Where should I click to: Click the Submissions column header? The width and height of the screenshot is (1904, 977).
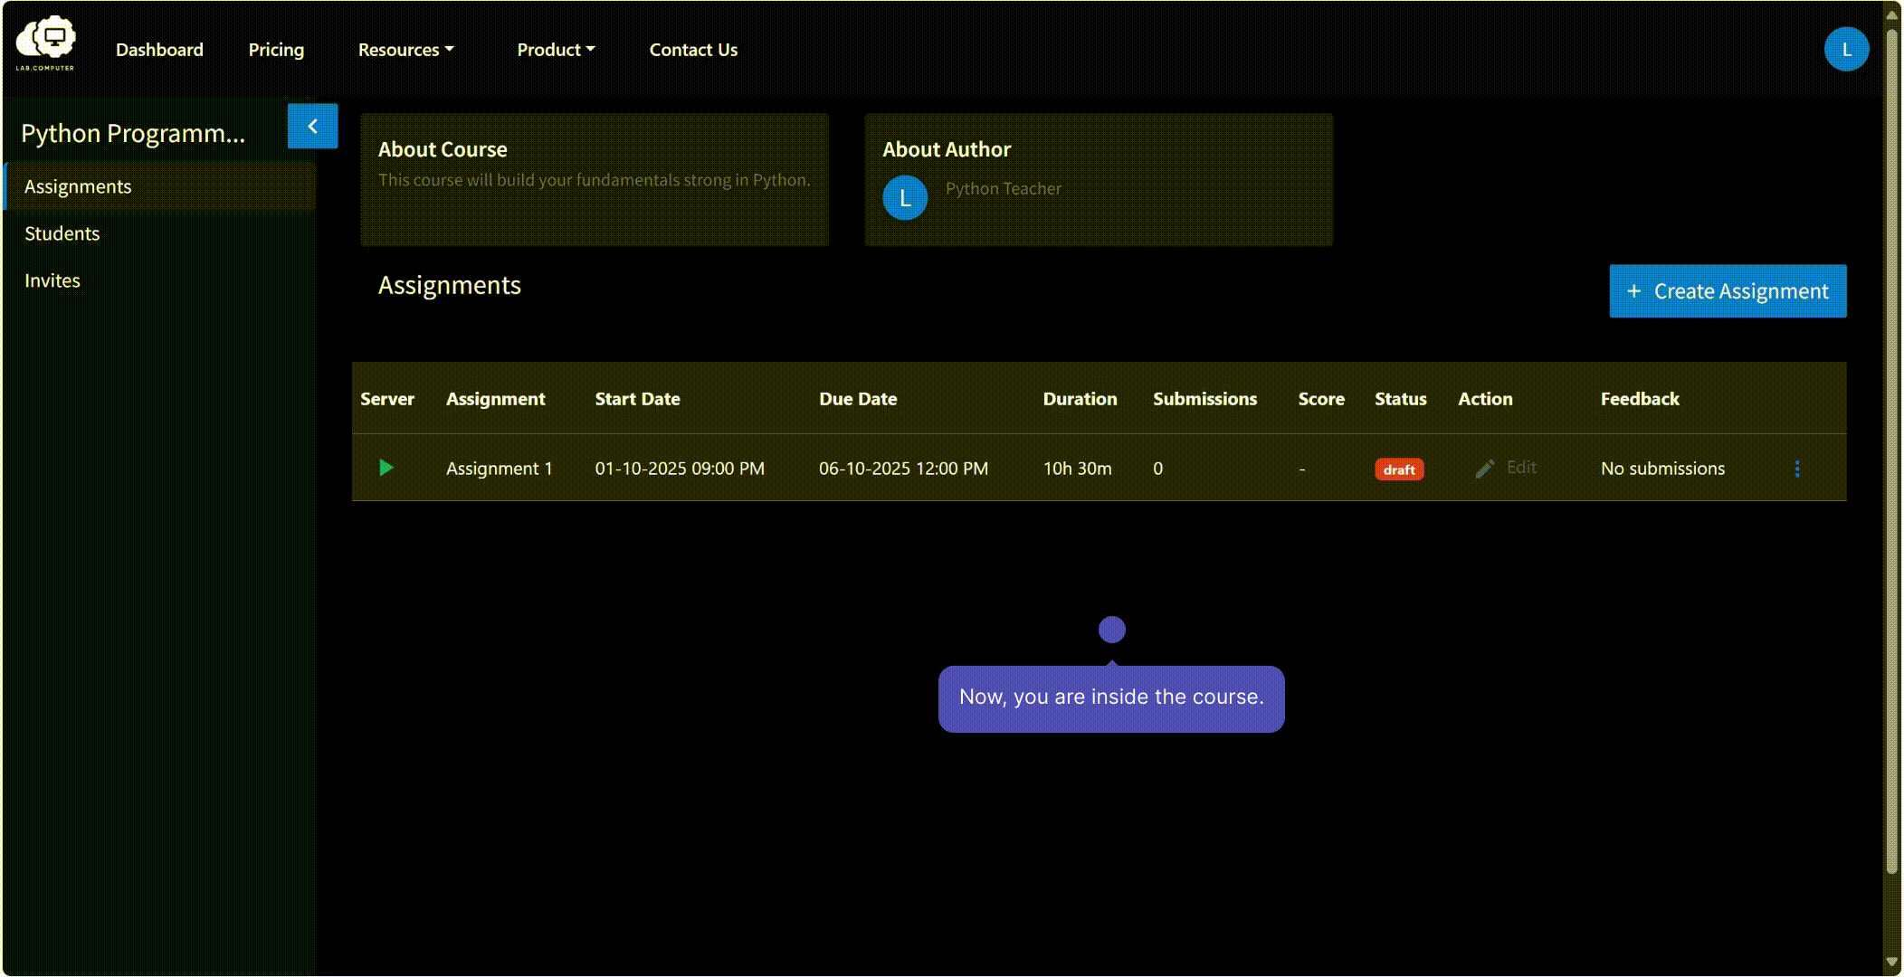pyautogui.click(x=1204, y=399)
